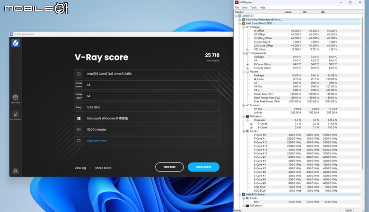Click the Utilization icon under CPU node
The width and height of the screenshot is (369, 212).
point(247,116)
